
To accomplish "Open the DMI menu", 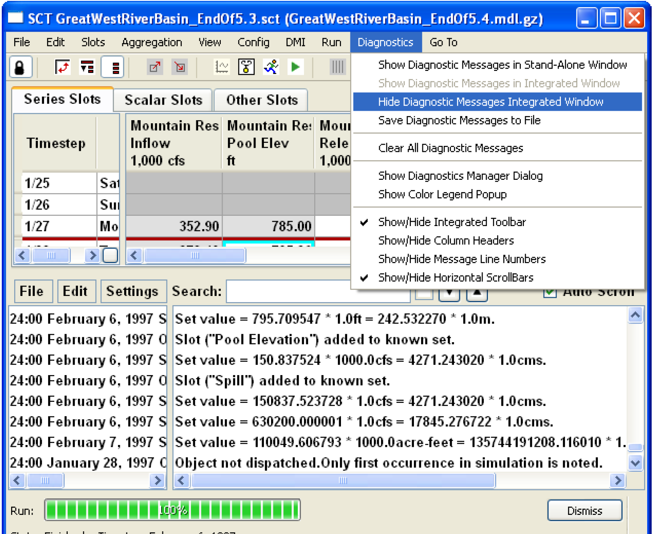I will pos(296,42).
